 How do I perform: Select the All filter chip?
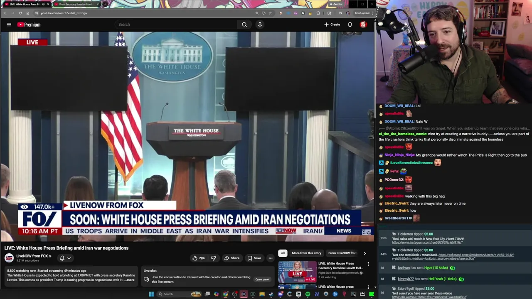283,253
